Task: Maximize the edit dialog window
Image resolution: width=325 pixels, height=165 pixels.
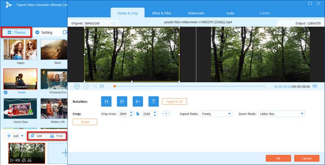Action: [x=310, y=3]
